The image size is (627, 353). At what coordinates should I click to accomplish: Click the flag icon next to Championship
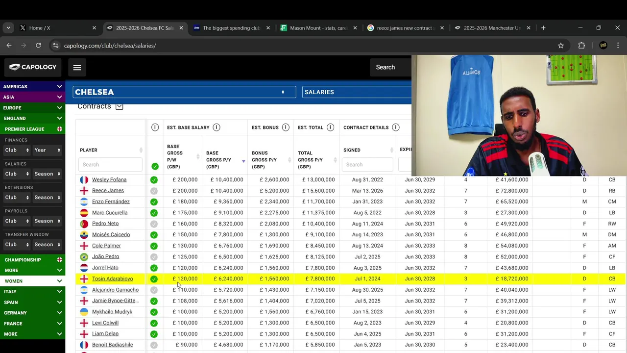59,260
